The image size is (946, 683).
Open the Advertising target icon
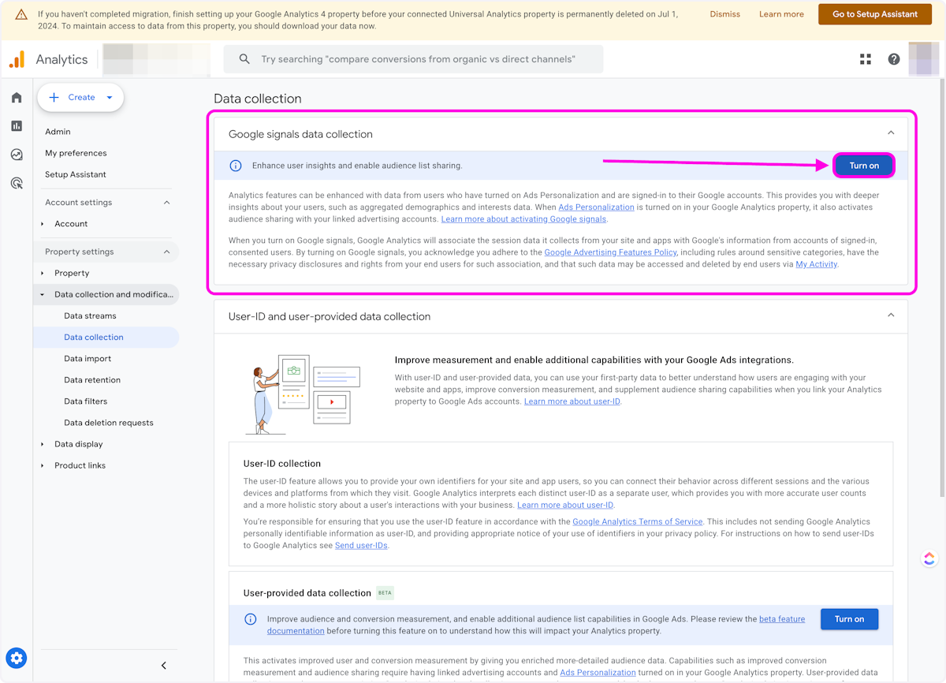[x=17, y=183]
